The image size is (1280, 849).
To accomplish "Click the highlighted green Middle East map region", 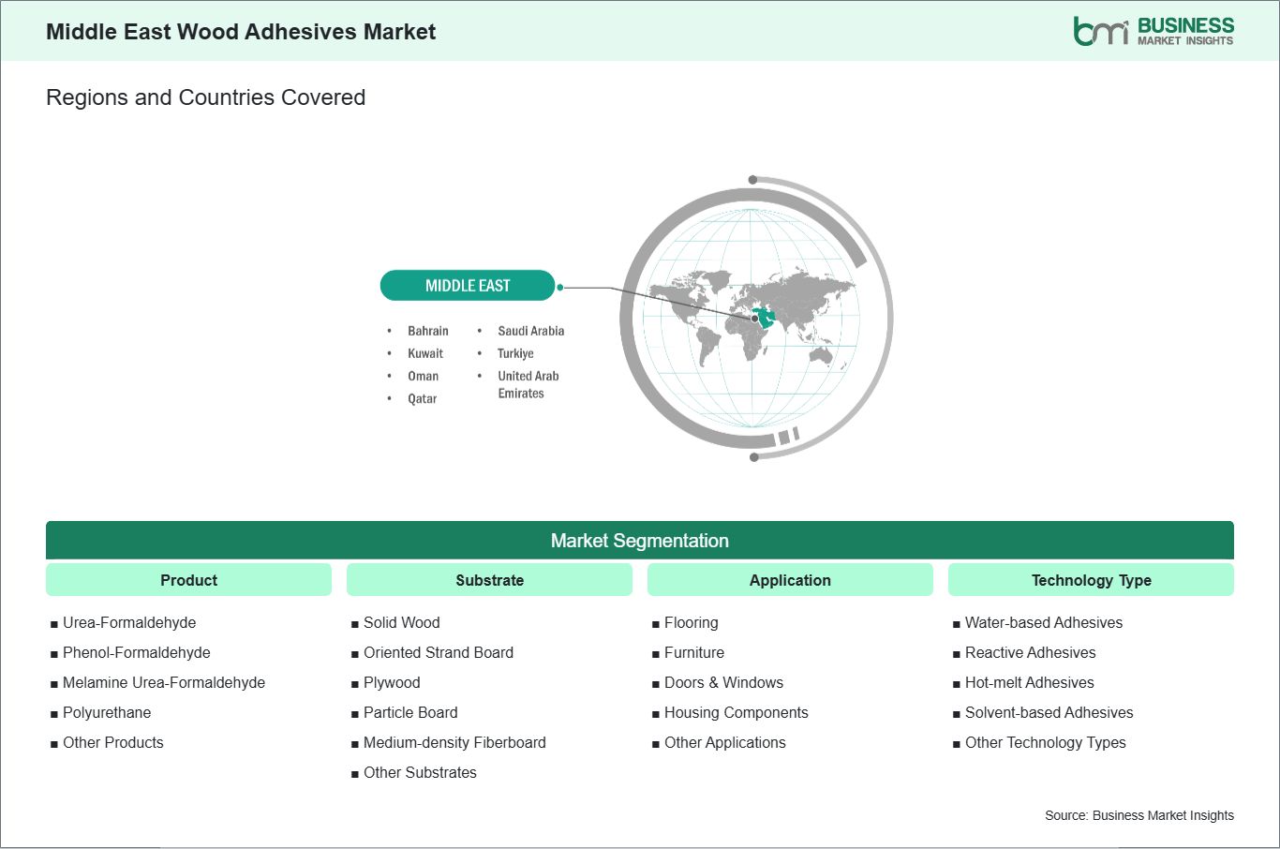I will tap(766, 317).
